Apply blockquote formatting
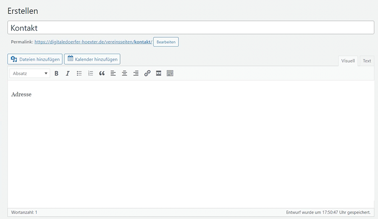 pos(102,73)
